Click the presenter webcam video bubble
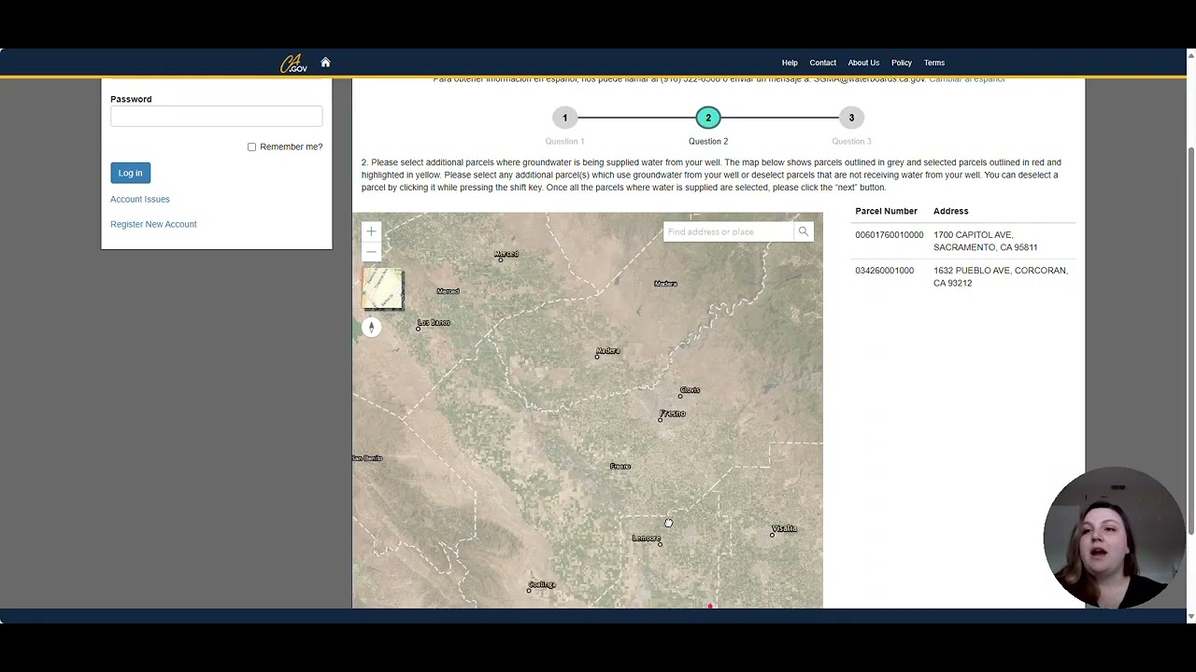The image size is (1196, 672). tap(1115, 538)
